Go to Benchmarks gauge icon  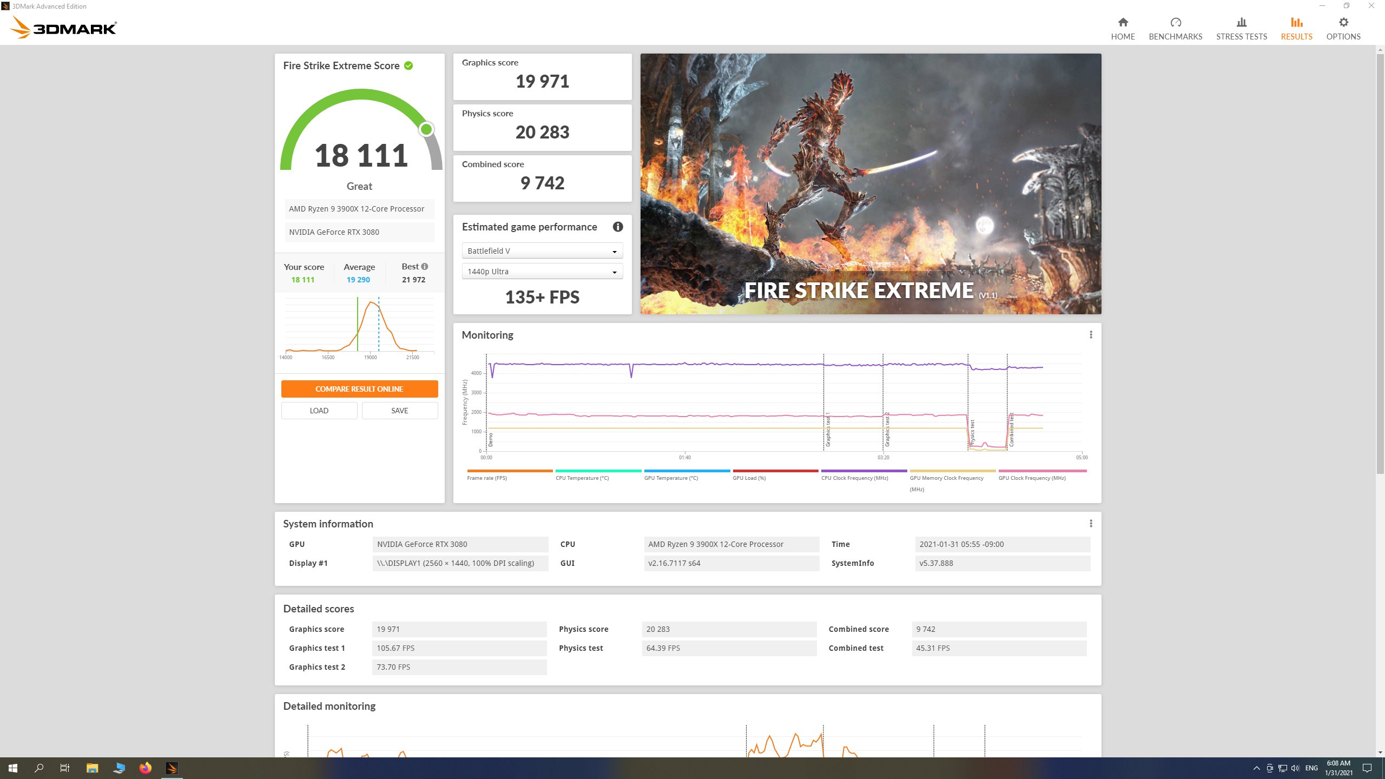[1175, 23]
